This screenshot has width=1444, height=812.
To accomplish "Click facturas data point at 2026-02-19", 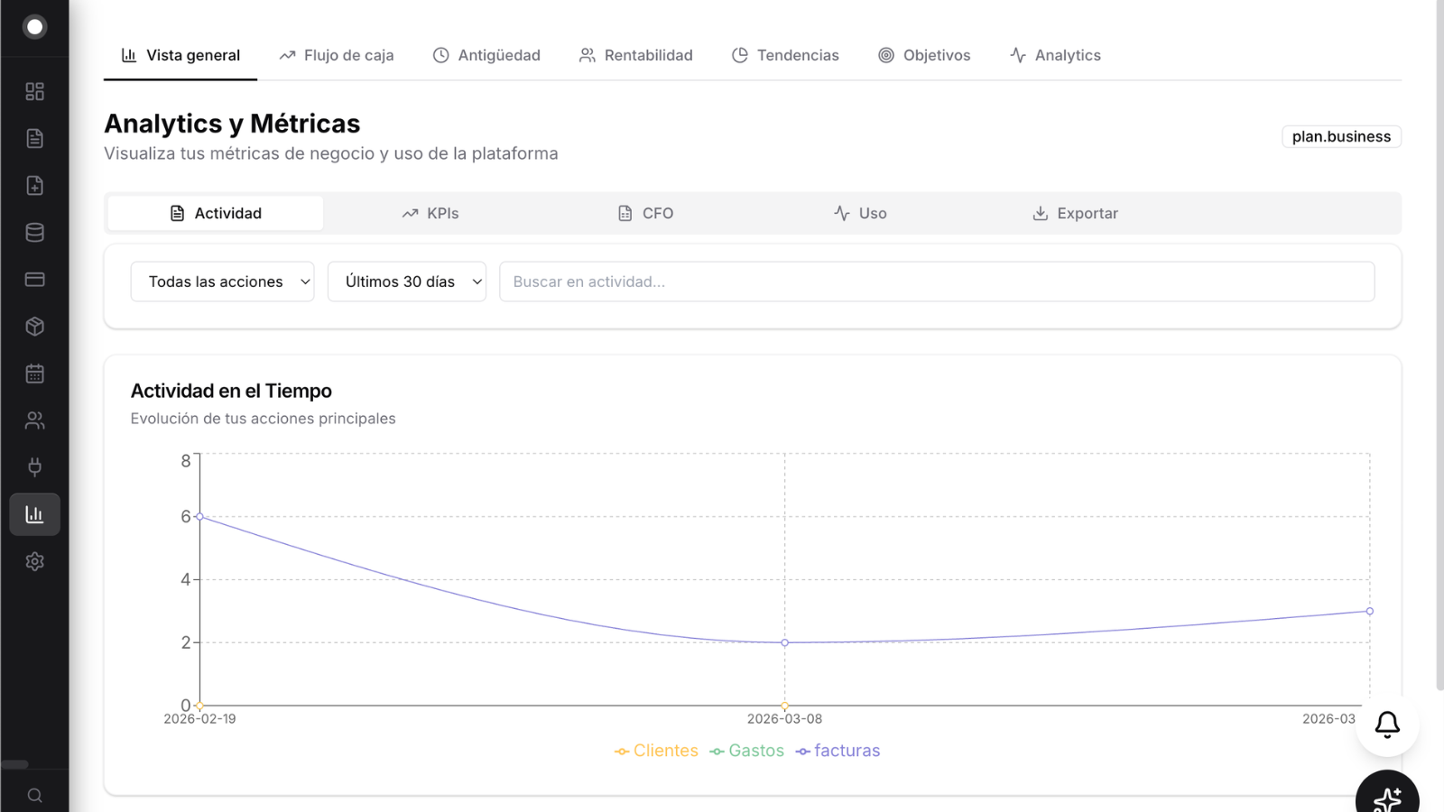I will pyautogui.click(x=199, y=517).
